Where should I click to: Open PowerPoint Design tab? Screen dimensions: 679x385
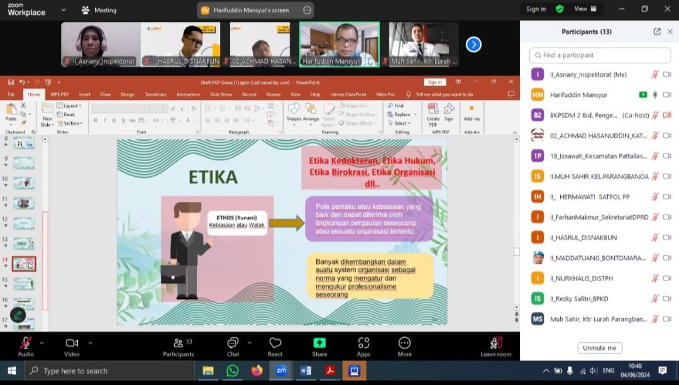click(127, 94)
